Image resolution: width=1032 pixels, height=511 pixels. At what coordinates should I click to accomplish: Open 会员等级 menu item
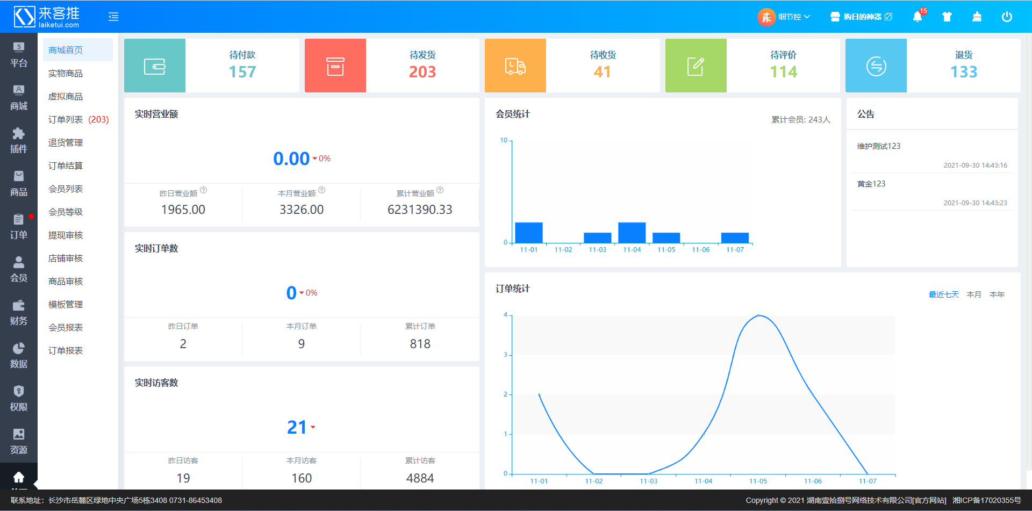click(78, 212)
